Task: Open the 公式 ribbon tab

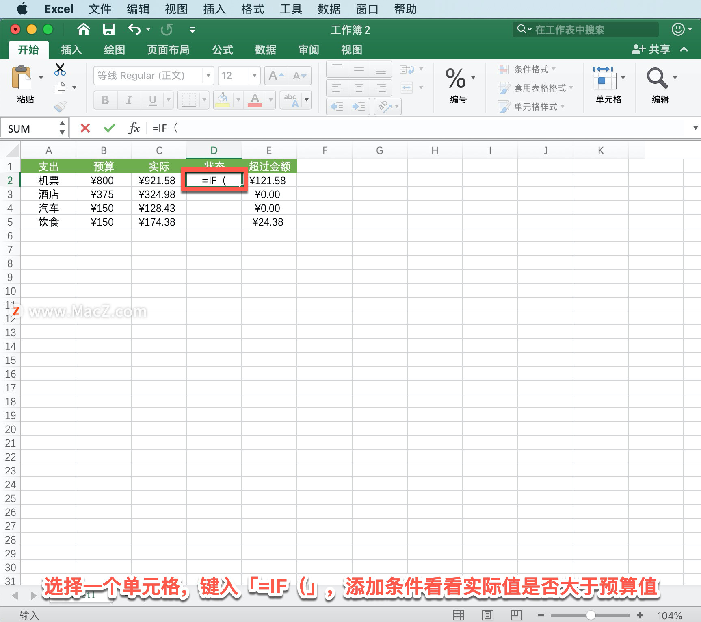Action: 223,50
